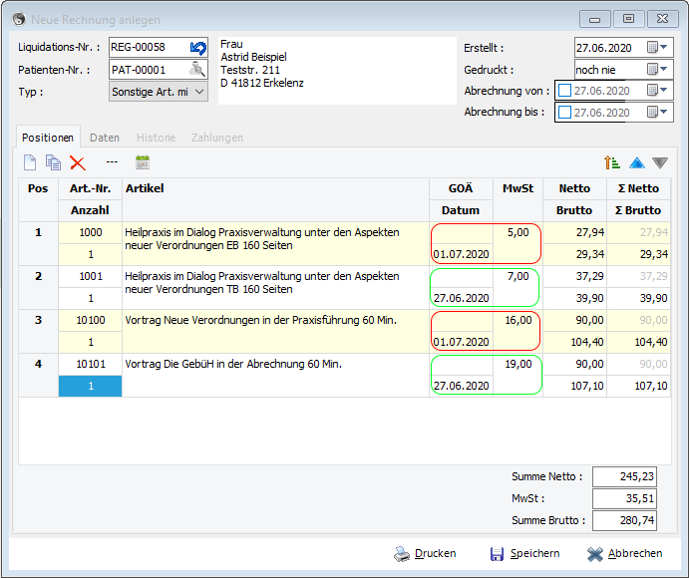Click date 27.06.2020 in position 4
The image size is (689, 578).
tap(461, 386)
